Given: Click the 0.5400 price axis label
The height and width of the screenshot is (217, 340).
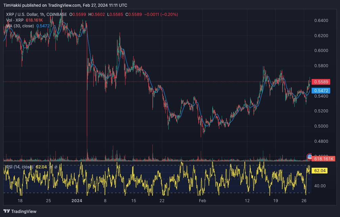Looking at the screenshot, I should point(321,96).
